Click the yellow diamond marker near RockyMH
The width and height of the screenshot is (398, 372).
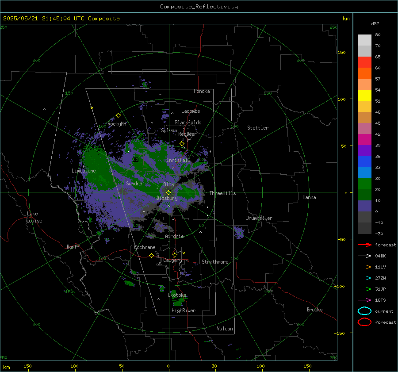118,115
